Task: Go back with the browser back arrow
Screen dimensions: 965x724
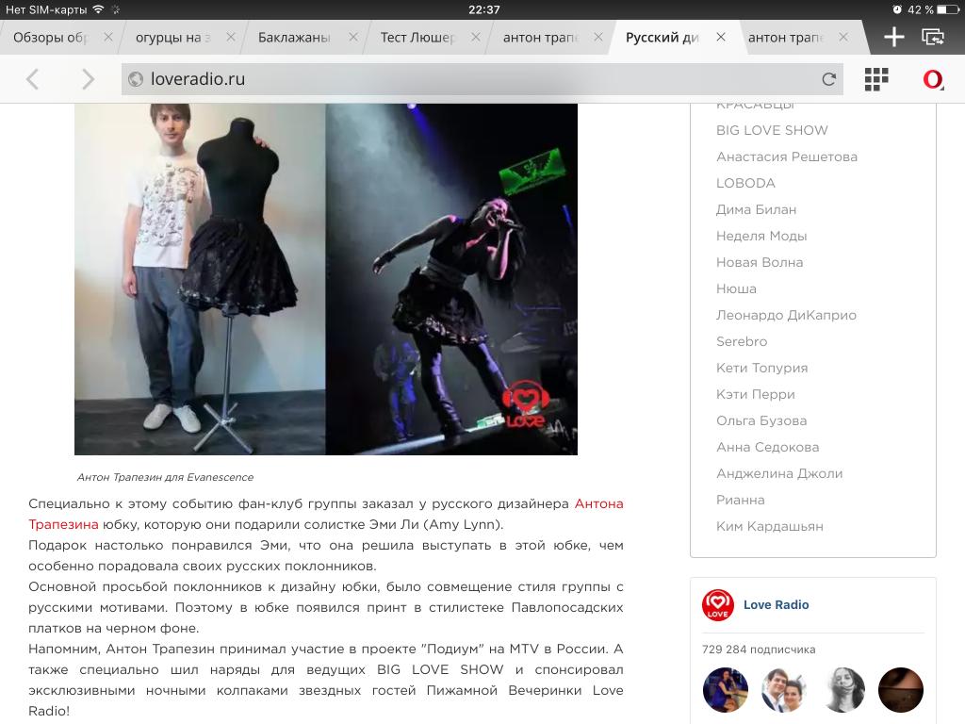Action: [33, 79]
